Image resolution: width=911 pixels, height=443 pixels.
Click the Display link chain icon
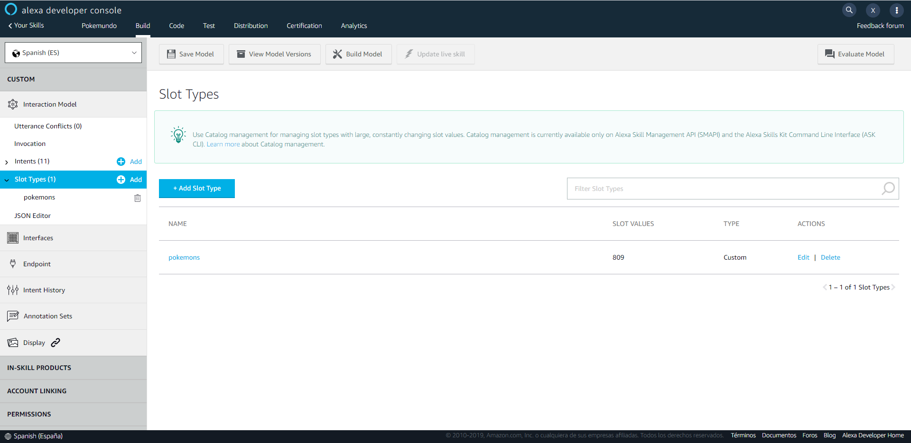[56, 343]
